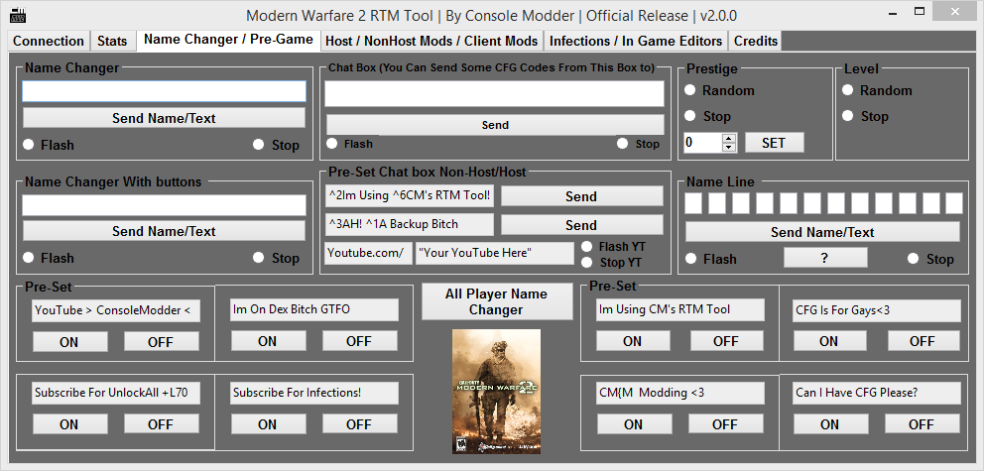The width and height of the screenshot is (984, 471).
Task: Select Stop YT radio option
Action: tap(587, 263)
